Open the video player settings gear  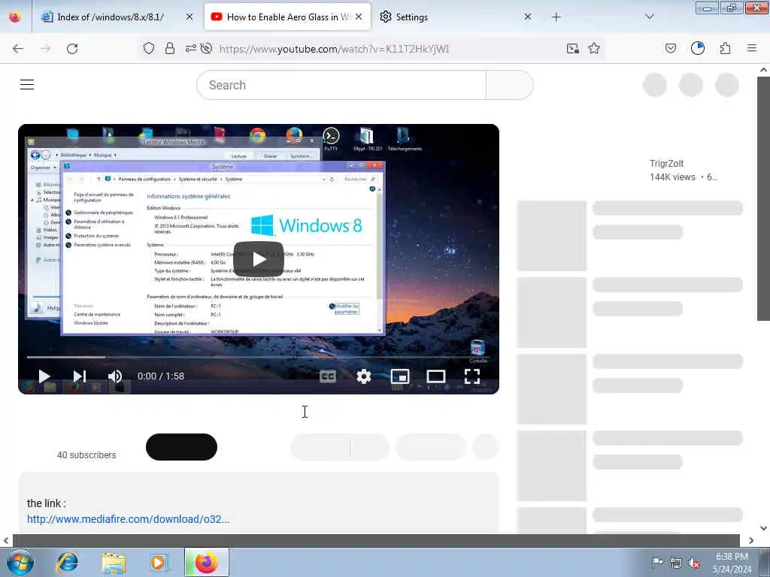pyautogui.click(x=363, y=376)
